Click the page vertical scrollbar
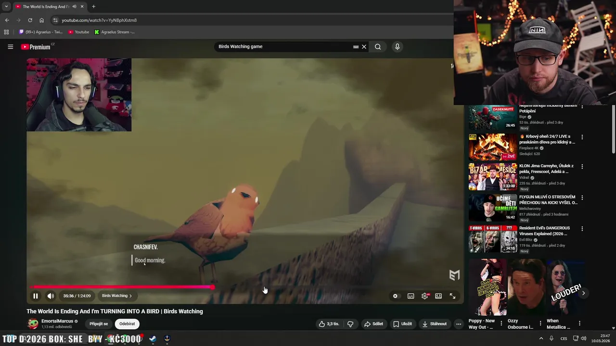Screen dimensions: 616x346 [613, 130]
